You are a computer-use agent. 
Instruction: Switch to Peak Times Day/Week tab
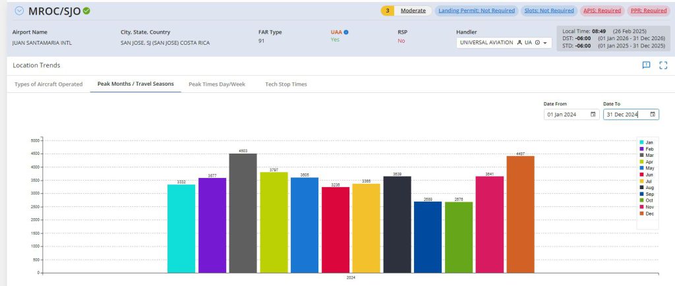[x=216, y=84]
